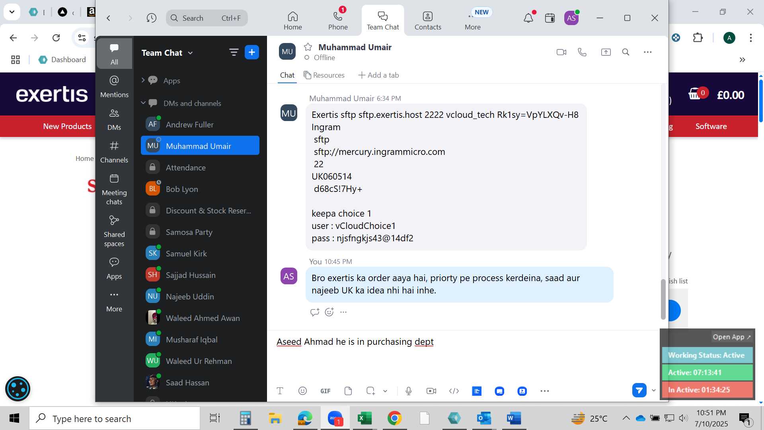Open chat with Bob Lyon
Screen dimensions: 764x430
pos(200,189)
